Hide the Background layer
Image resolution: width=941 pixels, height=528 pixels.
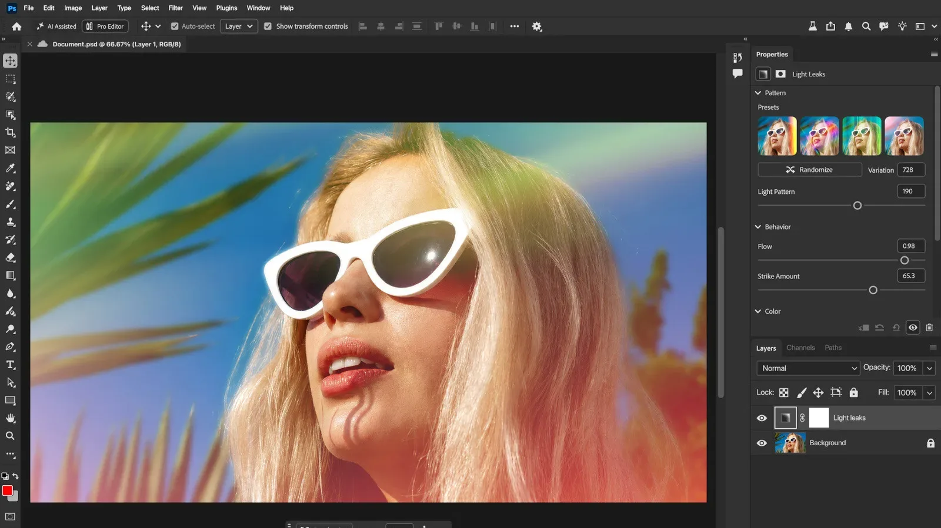(x=762, y=443)
